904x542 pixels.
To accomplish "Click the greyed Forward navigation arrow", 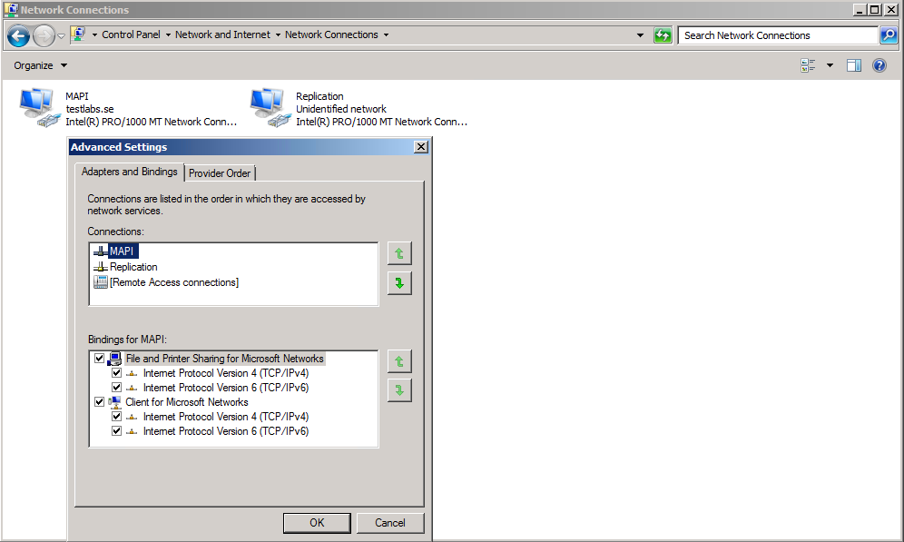I will click(44, 35).
